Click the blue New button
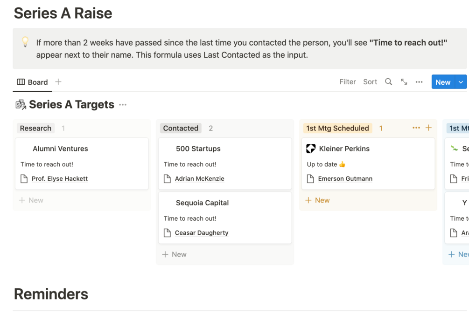Image resolution: width=469 pixels, height=312 pixels. coord(442,82)
